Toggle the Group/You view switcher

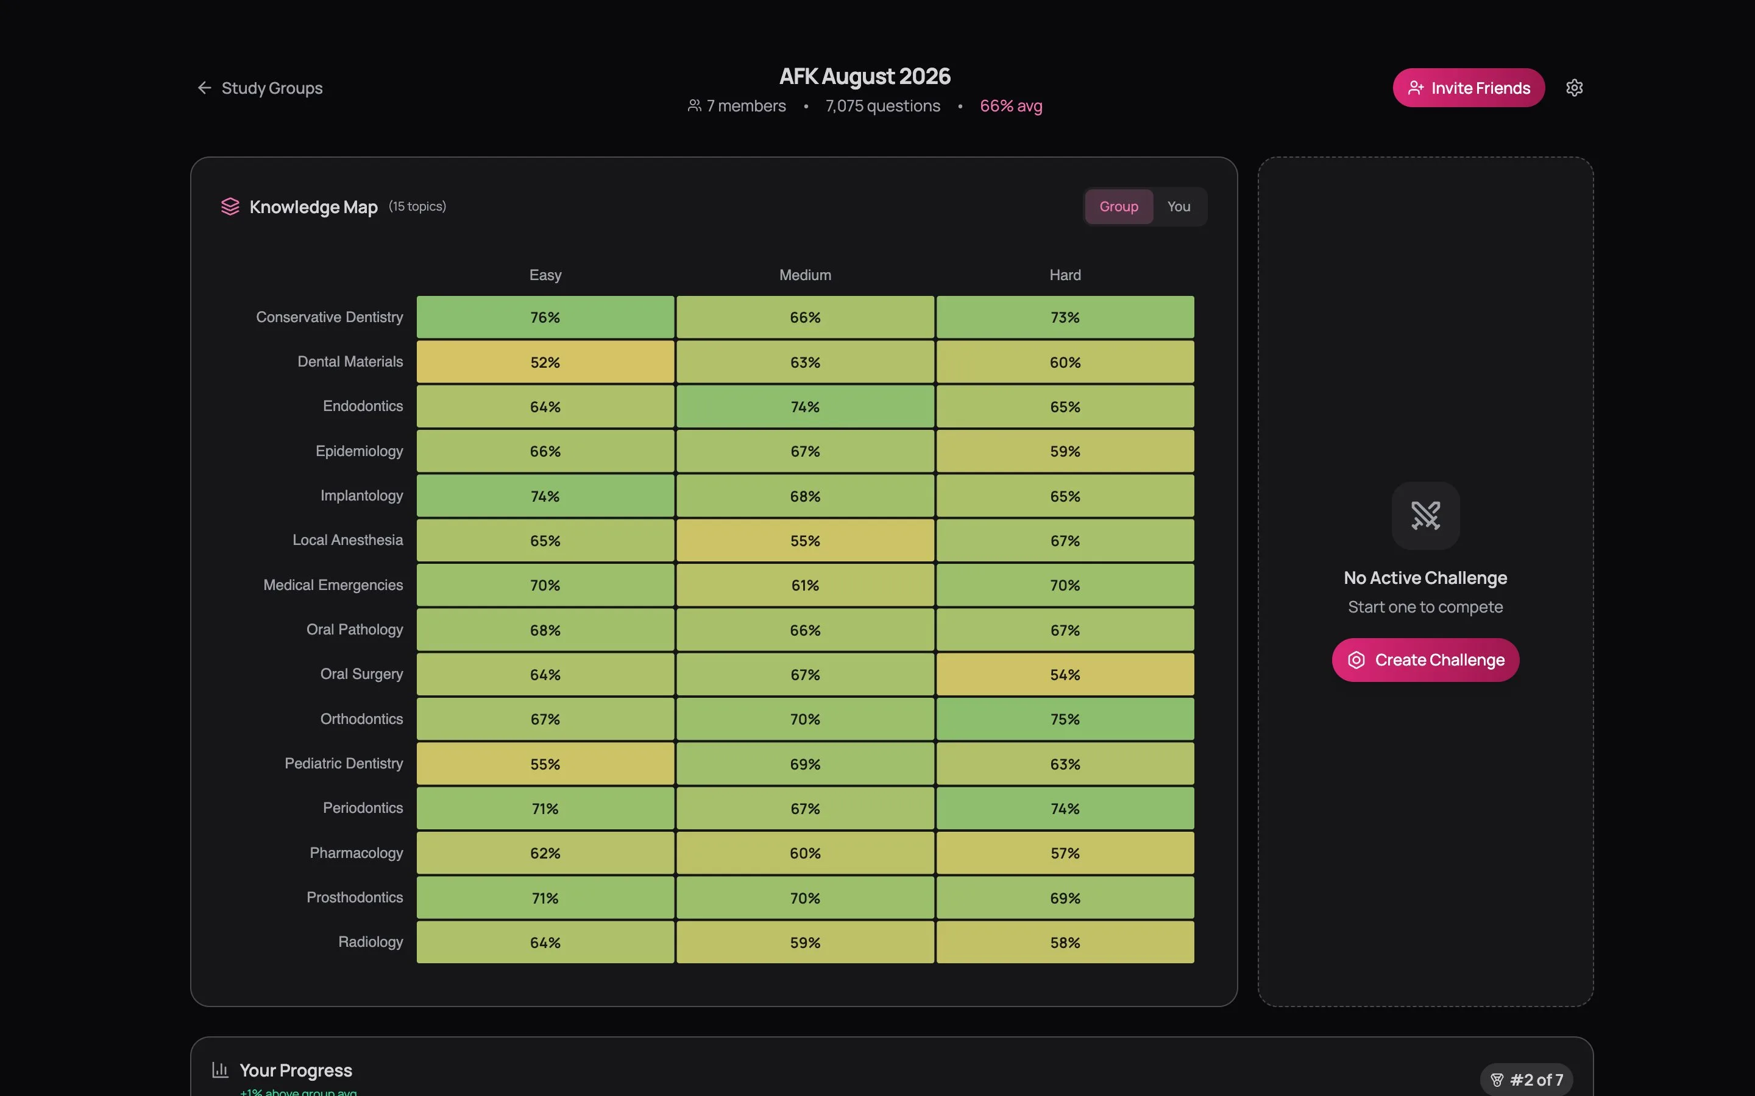pyautogui.click(x=1146, y=206)
